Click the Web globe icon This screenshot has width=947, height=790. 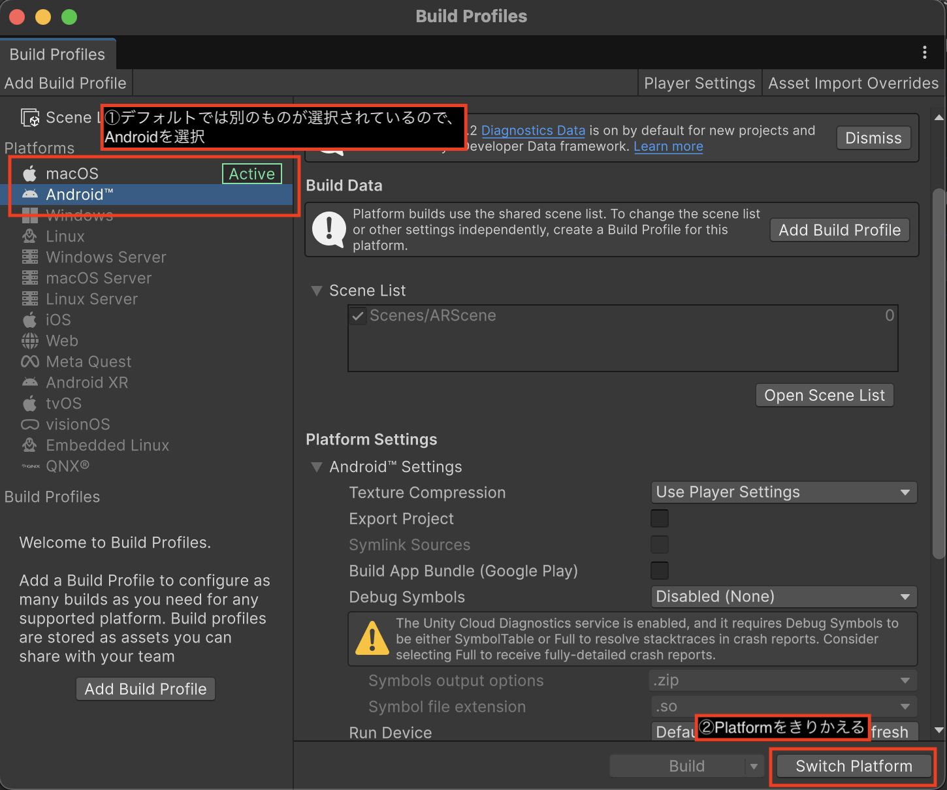click(30, 341)
